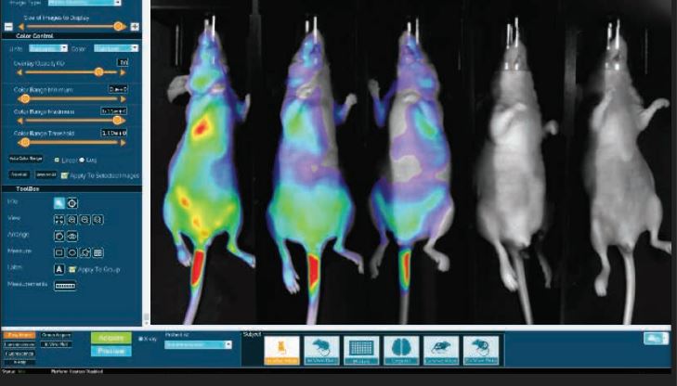
Task: Toggle Apply To Selected Images checkbox
Action: coord(64,174)
